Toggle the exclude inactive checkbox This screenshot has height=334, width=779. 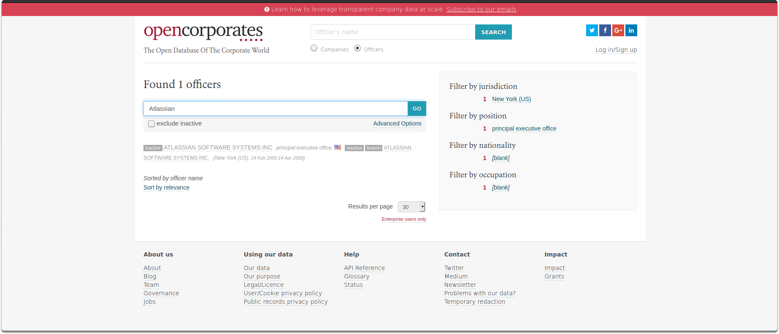151,124
